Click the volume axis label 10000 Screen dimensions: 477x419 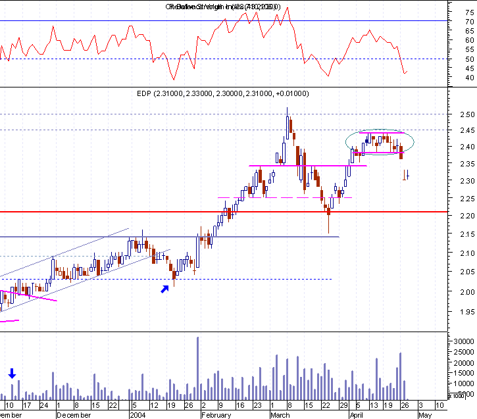(464, 383)
